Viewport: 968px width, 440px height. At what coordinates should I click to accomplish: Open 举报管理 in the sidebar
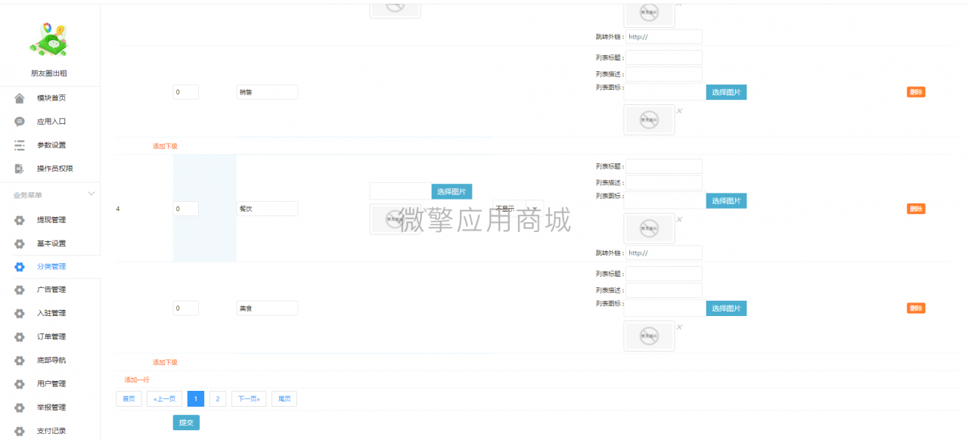click(51, 407)
